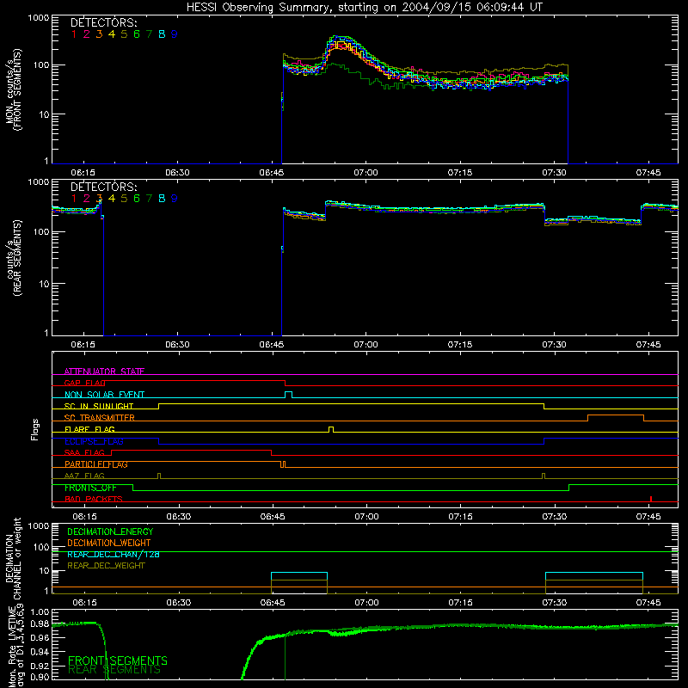The image size is (688, 688).
Task: Select green detector 6 in the front segments legend
Action: 137,34
